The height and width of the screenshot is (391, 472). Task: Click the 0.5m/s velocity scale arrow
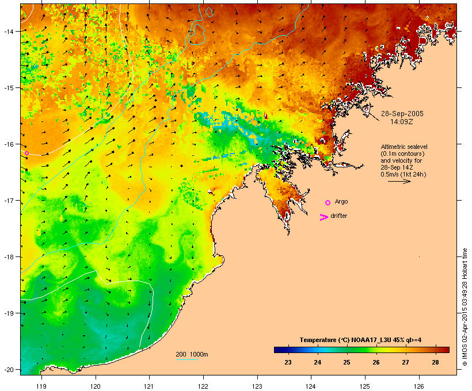(399, 181)
